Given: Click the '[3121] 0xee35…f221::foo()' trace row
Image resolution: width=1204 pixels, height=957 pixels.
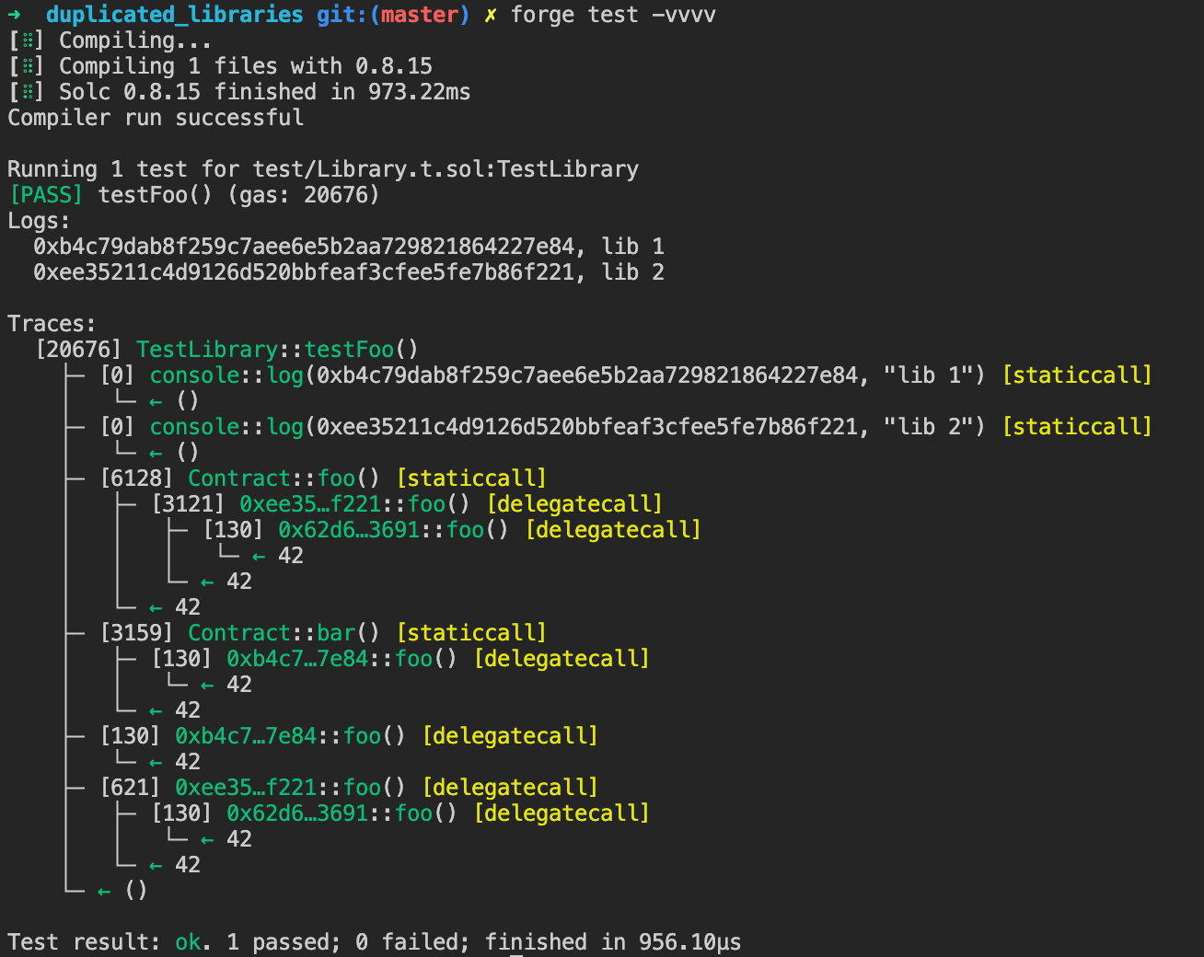Looking at the screenshot, I should (407, 504).
